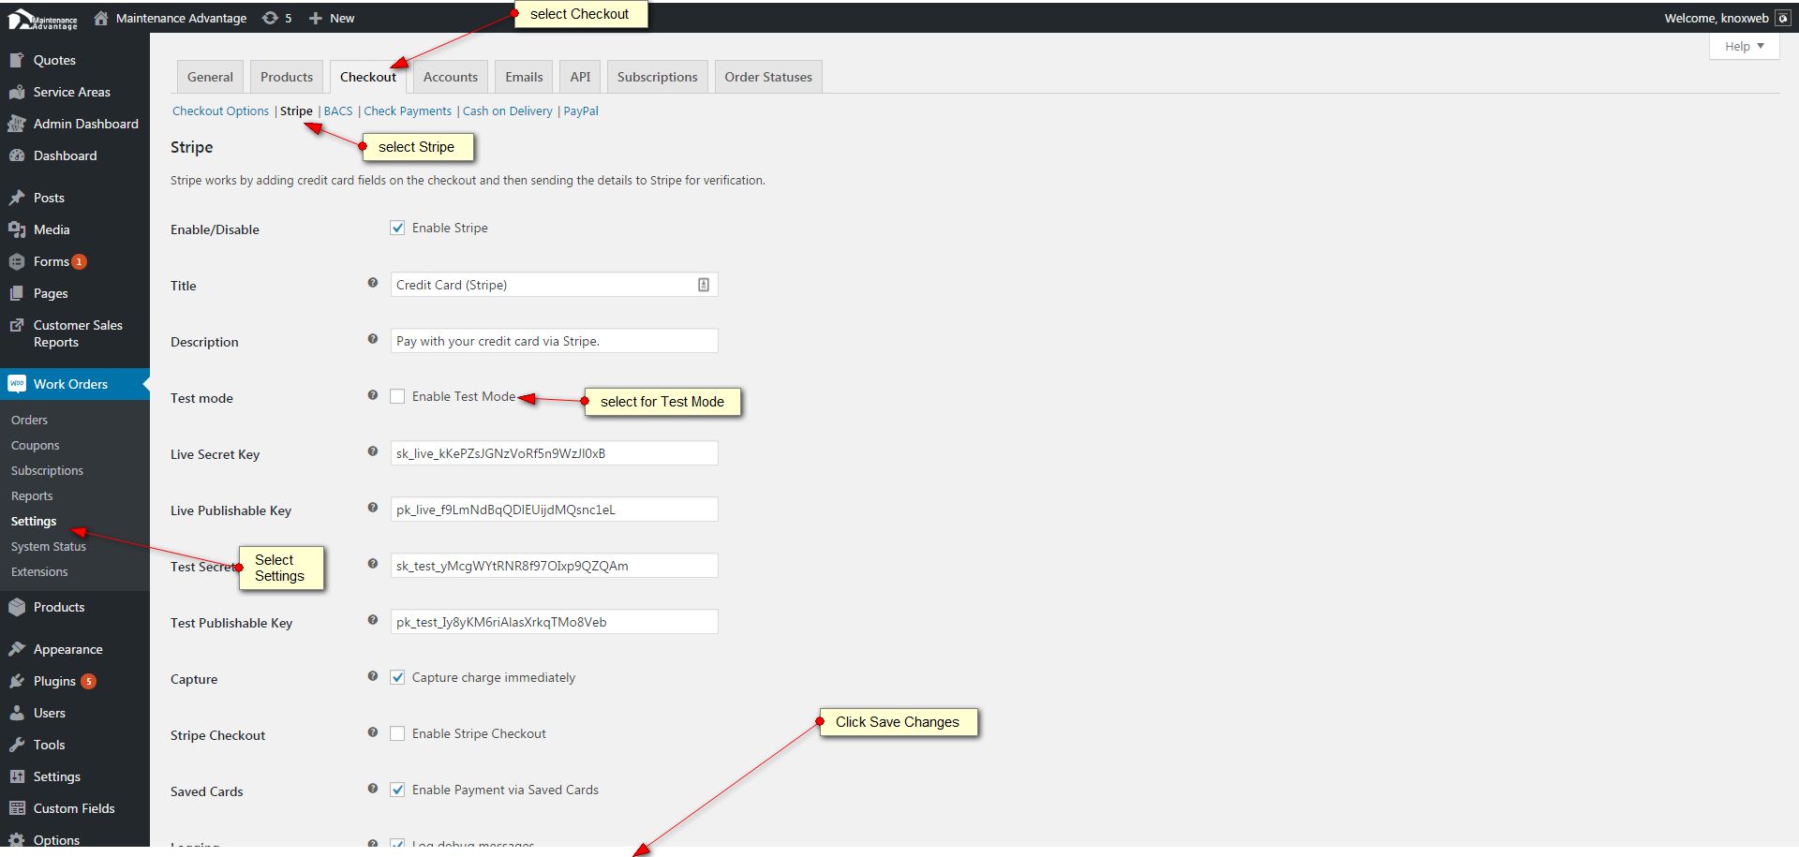This screenshot has height=857, width=1799.
Task: Click the Maintenance Advantage logo
Action: pos(43,19)
